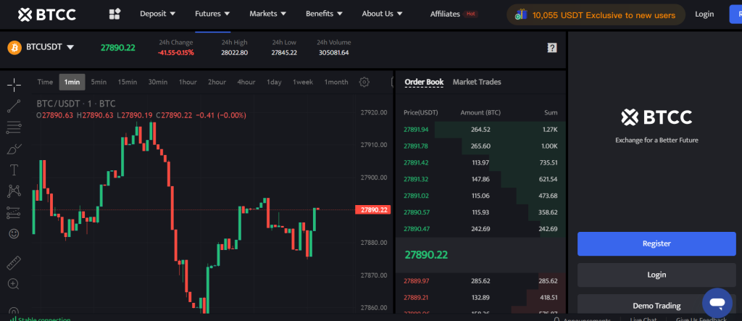Image resolution: width=742 pixels, height=321 pixels.
Task: Open the Fibonacci lines tool
Action: coord(14,127)
